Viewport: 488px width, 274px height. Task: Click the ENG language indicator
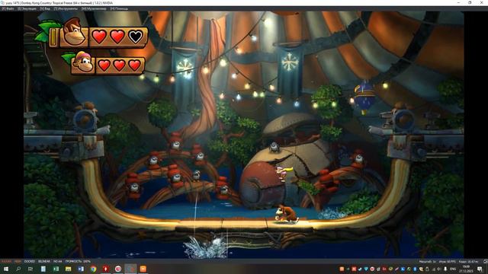coord(453,269)
